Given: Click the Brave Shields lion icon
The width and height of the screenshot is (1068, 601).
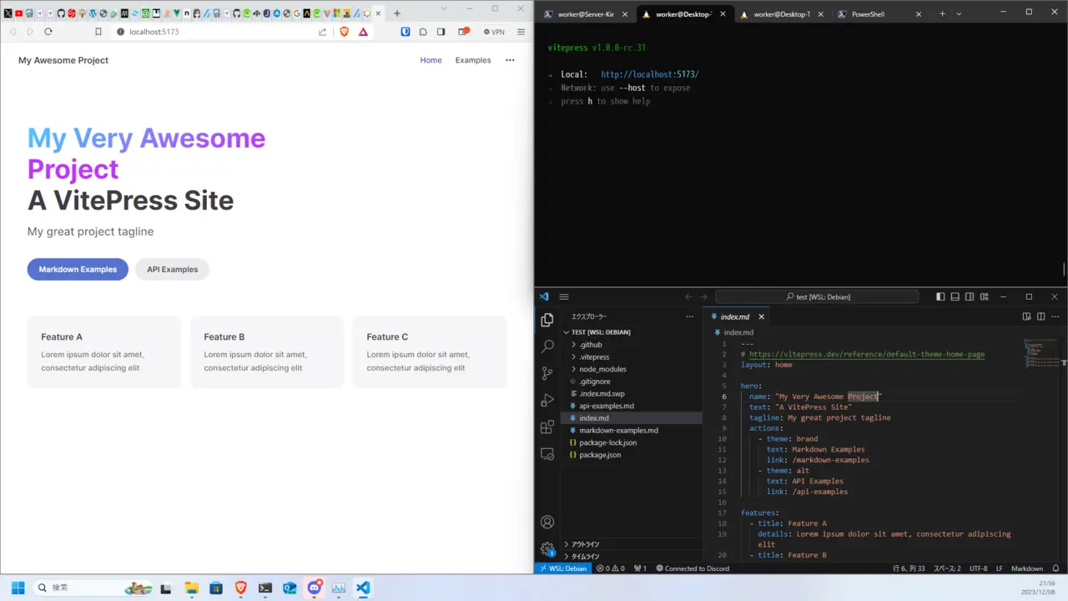Looking at the screenshot, I should 344,32.
